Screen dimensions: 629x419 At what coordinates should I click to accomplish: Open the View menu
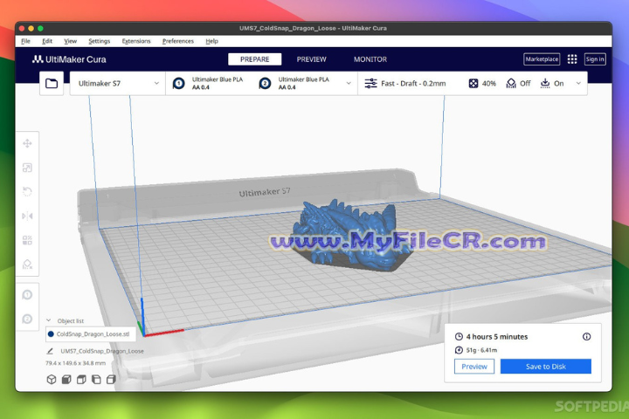(x=70, y=41)
